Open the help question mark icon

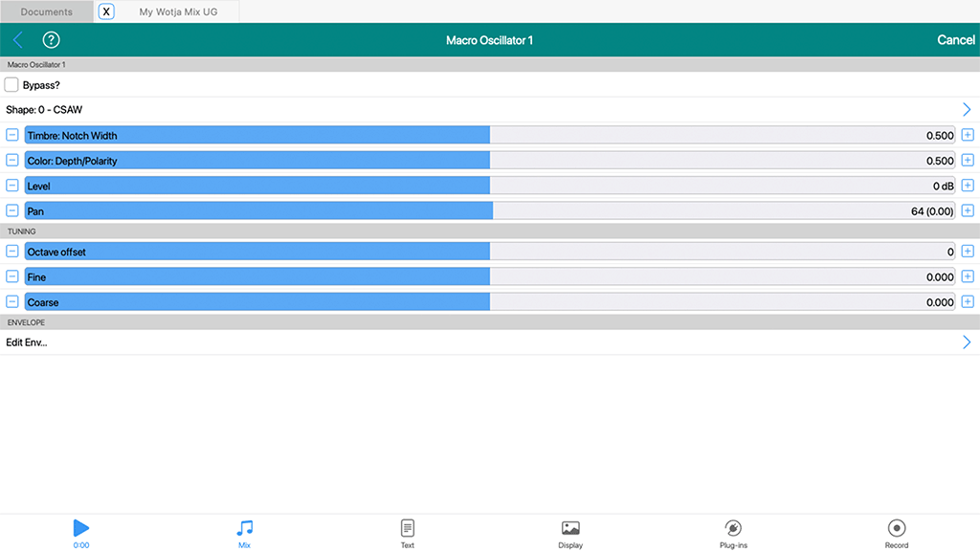(x=51, y=40)
